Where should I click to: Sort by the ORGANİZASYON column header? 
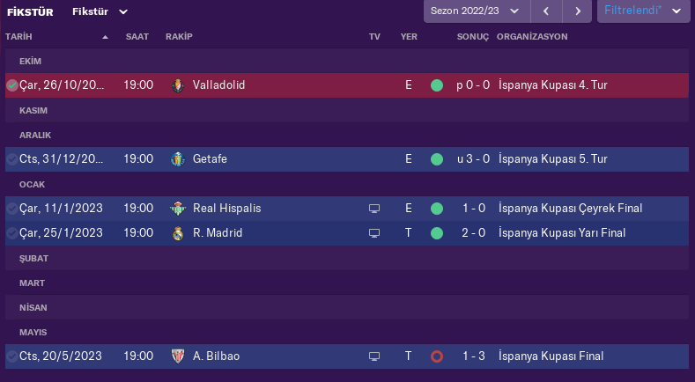[532, 37]
